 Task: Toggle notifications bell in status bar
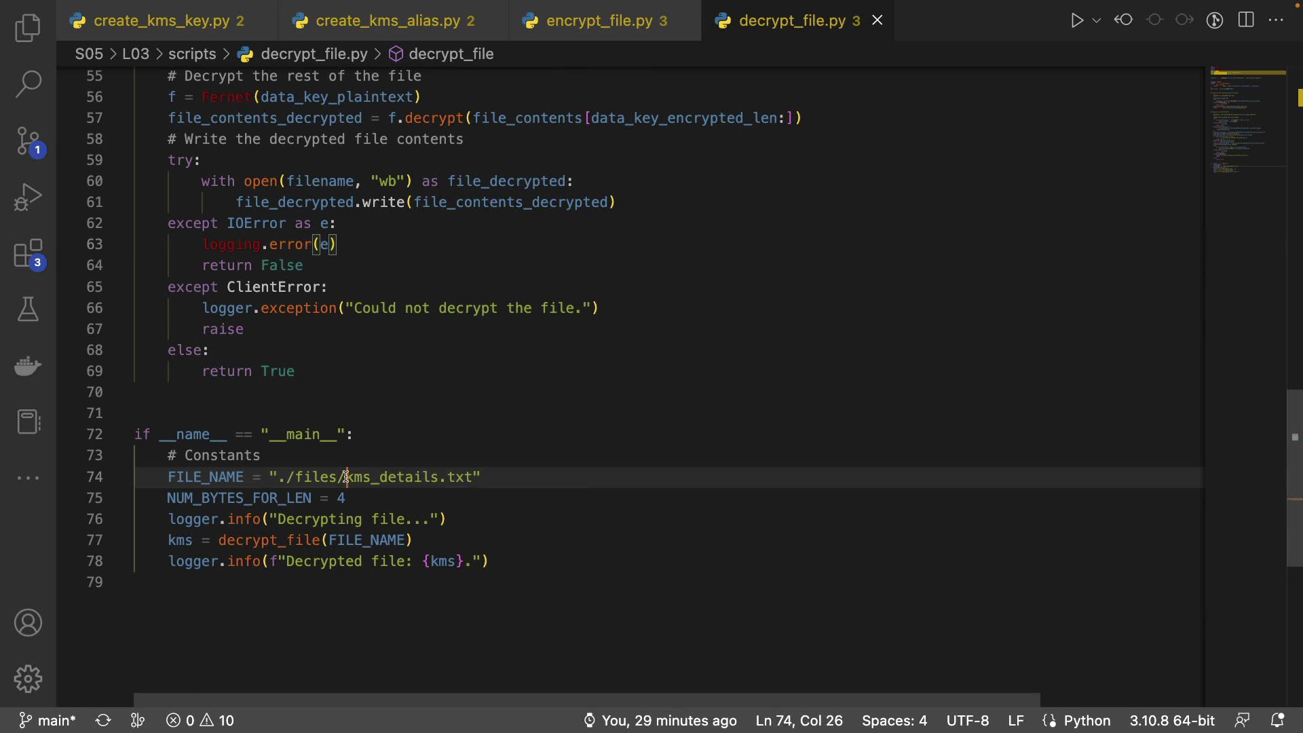click(x=1277, y=720)
